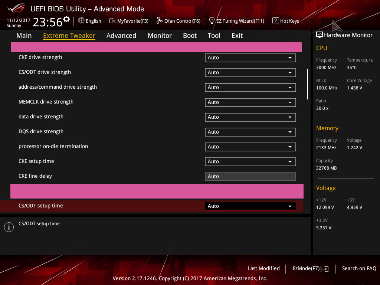Select the MEMCLK drive strength label
This screenshot has width=380, height=285.
point(46,102)
